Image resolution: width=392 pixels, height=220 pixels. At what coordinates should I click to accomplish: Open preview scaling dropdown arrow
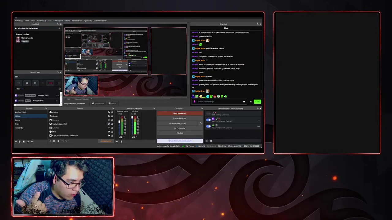92,99
